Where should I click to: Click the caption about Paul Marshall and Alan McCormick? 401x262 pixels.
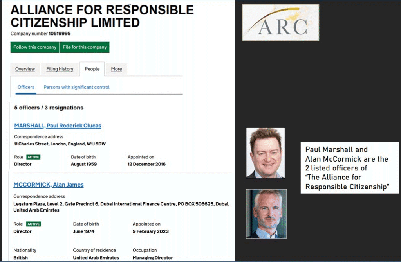349,168
